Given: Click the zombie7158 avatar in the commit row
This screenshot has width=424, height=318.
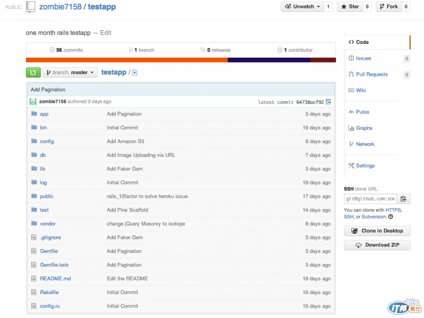Looking at the screenshot, I should (33, 102).
